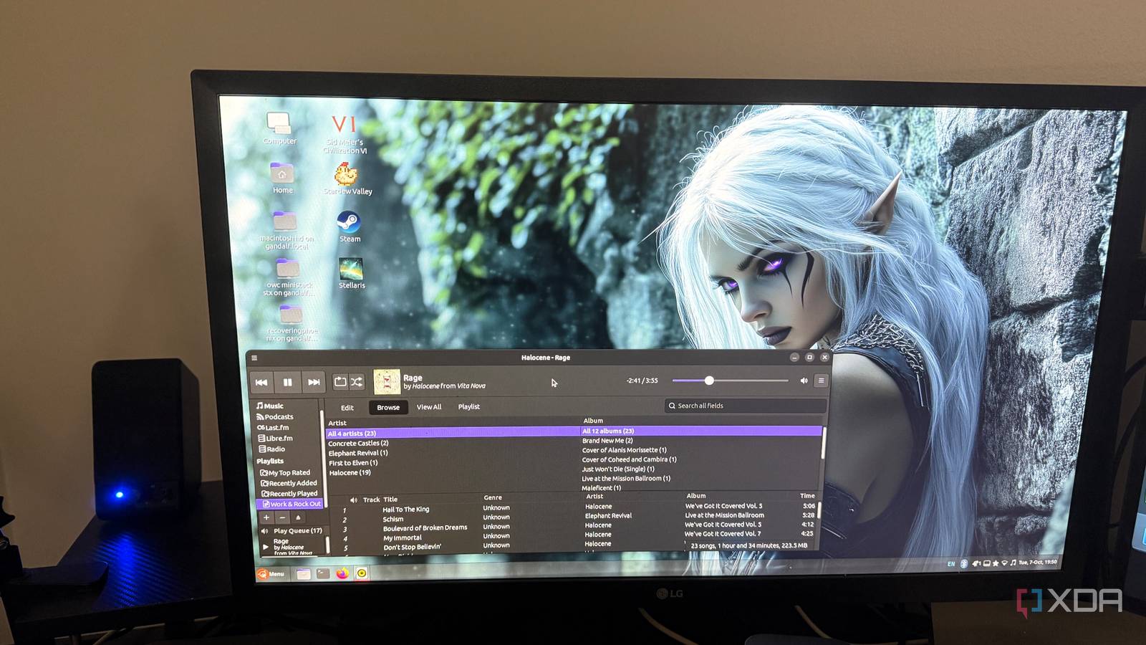Image resolution: width=1146 pixels, height=645 pixels.
Task: Click the Search all fields box
Action: 745,406
